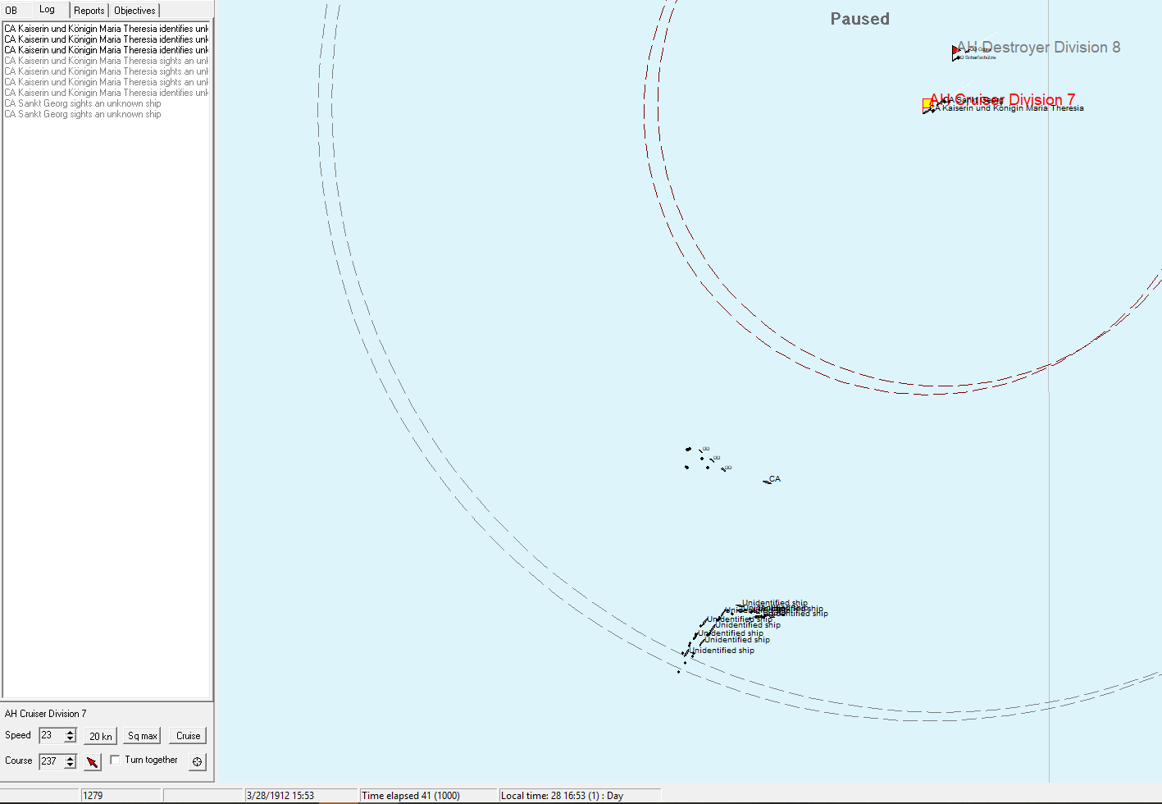1162x804 pixels.
Task: Increase course with the up stepper arrow
Action: pos(71,758)
